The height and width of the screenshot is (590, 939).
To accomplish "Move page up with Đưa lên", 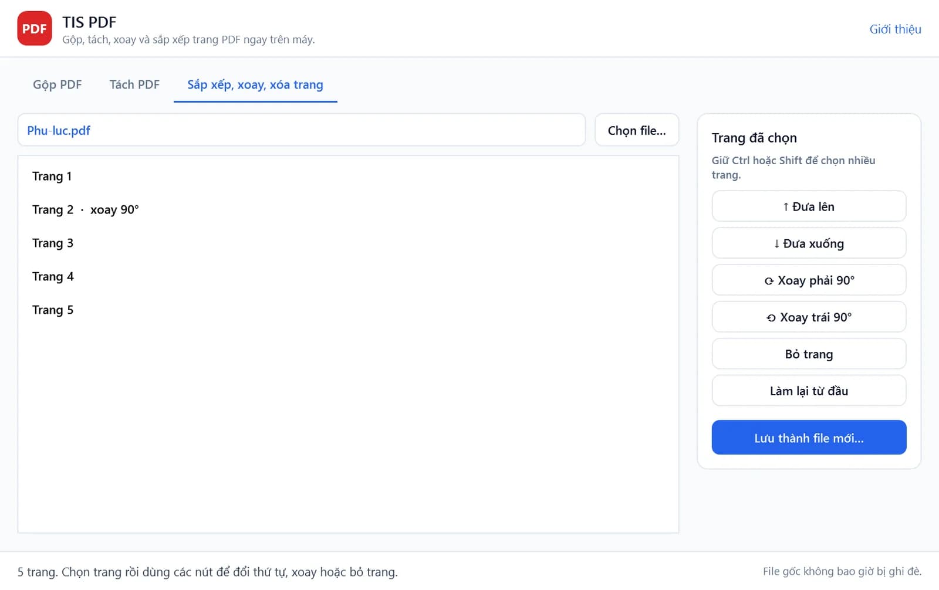I will [809, 206].
